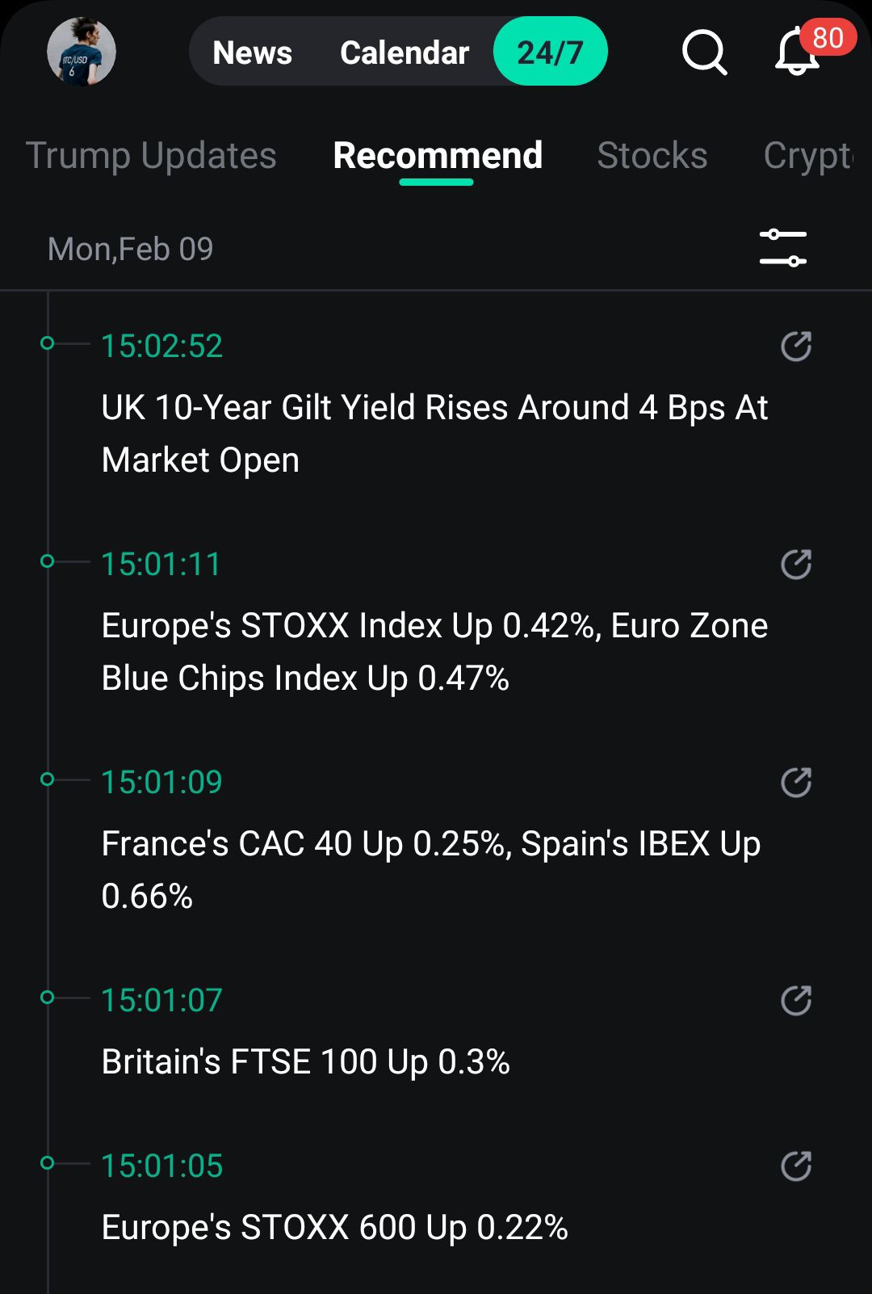This screenshot has height=1294, width=872.
Task: Share the Europe's STOXX 600 news item
Action: [x=795, y=1166]
